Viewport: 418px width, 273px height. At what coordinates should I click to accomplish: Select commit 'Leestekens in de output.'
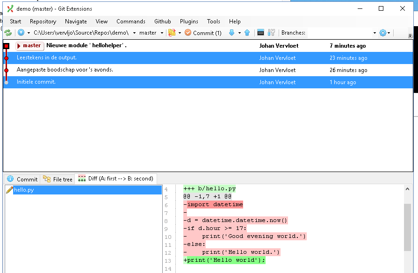[208, 58]
